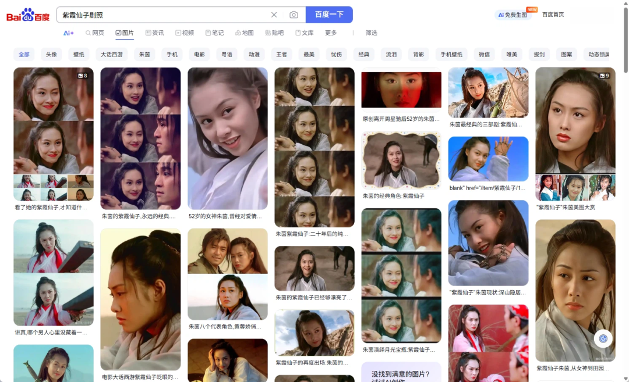The height and width of the screenshot is (382, 629).
Task: Click caption 看了她的紫霞仙子,才知道什
Action: pos(51,208)
